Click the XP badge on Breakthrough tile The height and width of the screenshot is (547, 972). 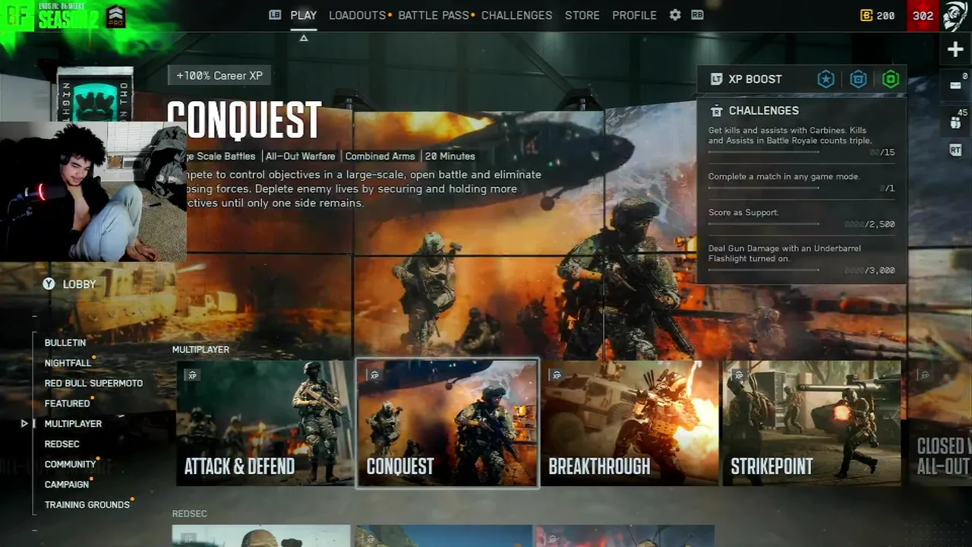[557, 375]
